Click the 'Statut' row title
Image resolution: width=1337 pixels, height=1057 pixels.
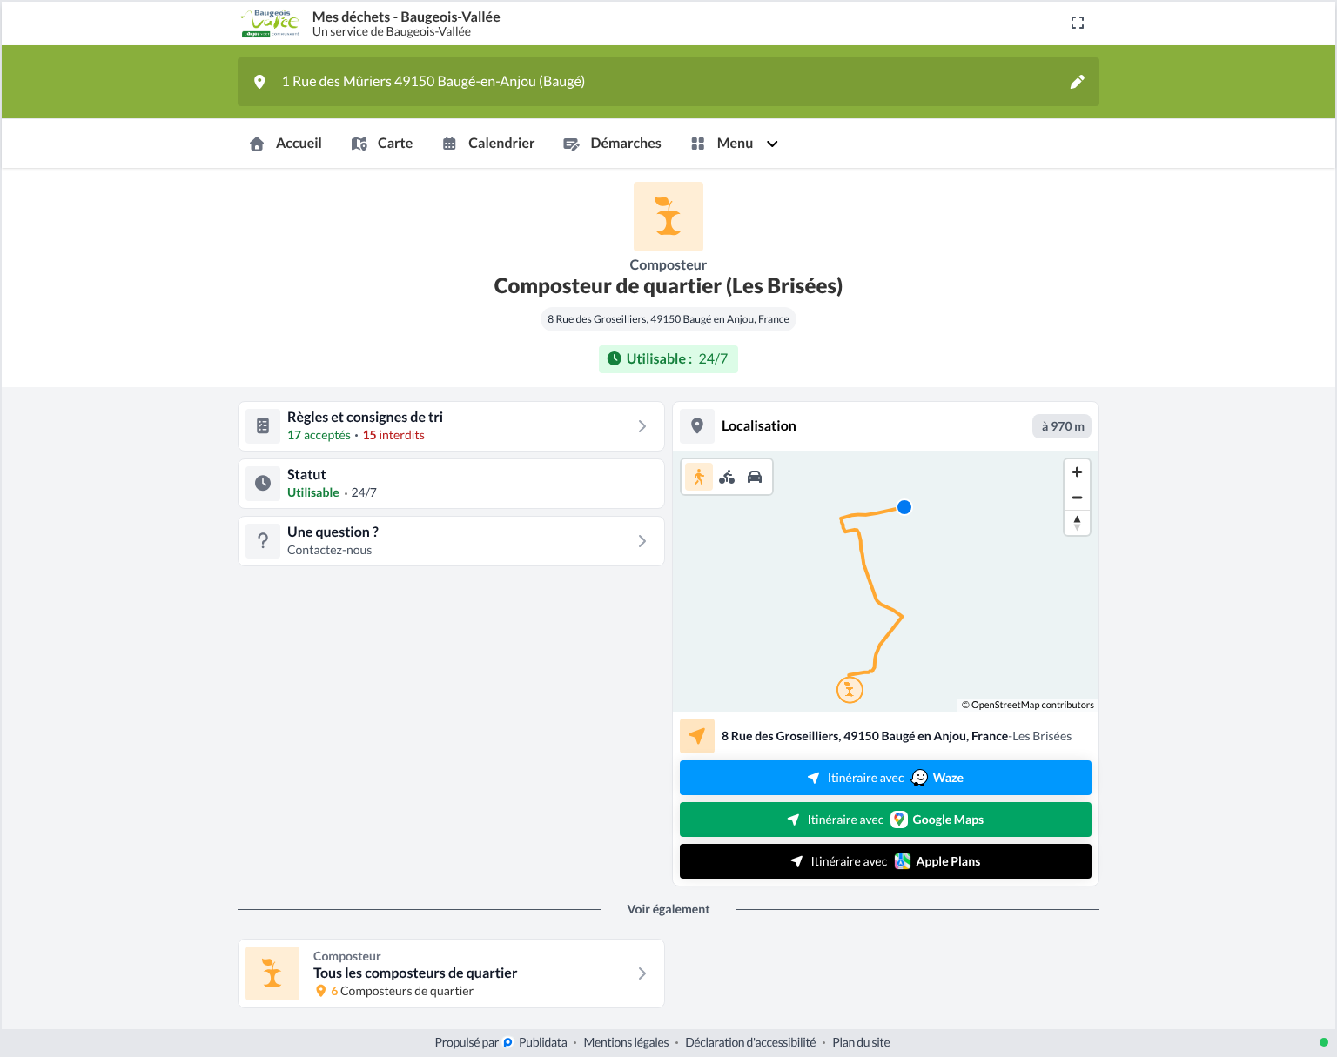pyautogui.click(x=306, y=474)
